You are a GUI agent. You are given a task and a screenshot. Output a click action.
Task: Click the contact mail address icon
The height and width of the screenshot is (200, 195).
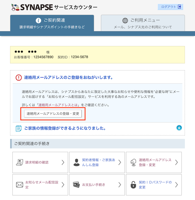point(133,162)
